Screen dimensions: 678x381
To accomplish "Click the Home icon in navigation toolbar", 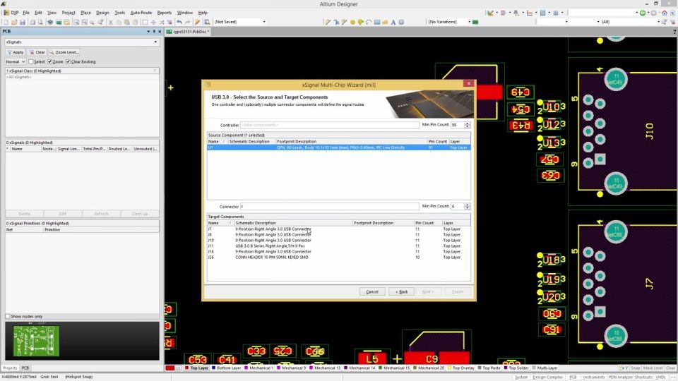I will click(665, 13).
